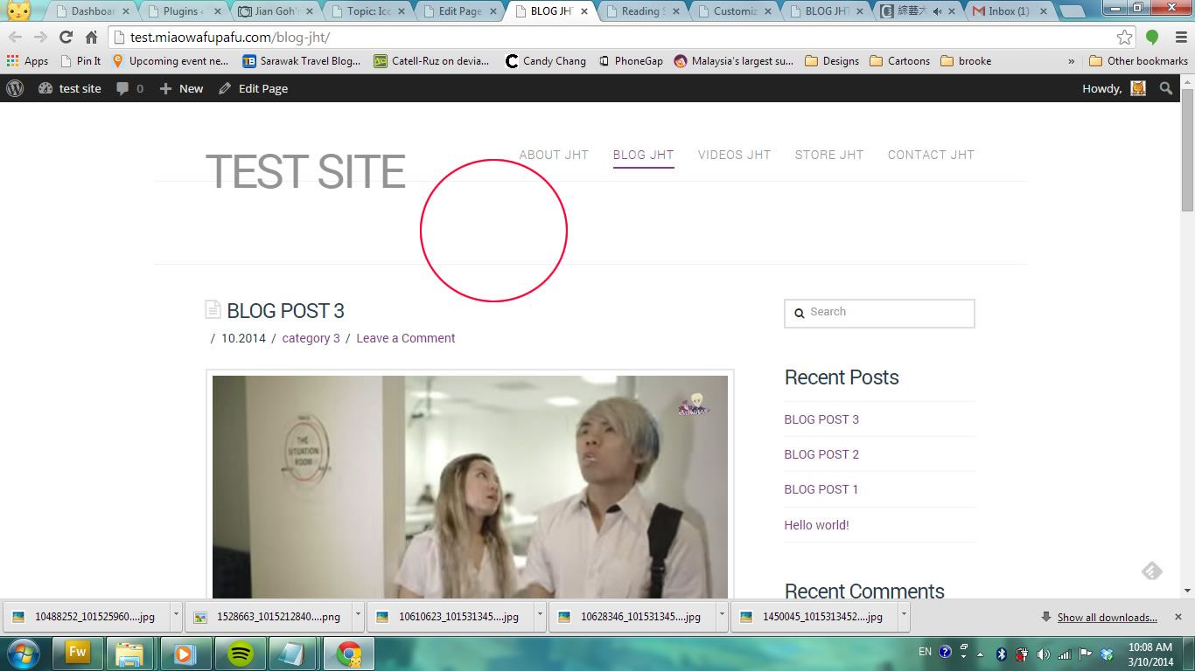Switch to the Reading S browser tab

(x=642, y=11)
